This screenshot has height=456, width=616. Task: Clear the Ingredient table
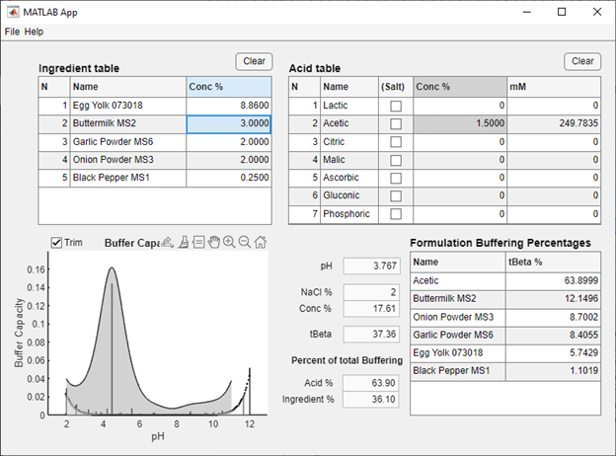[254, 61]
